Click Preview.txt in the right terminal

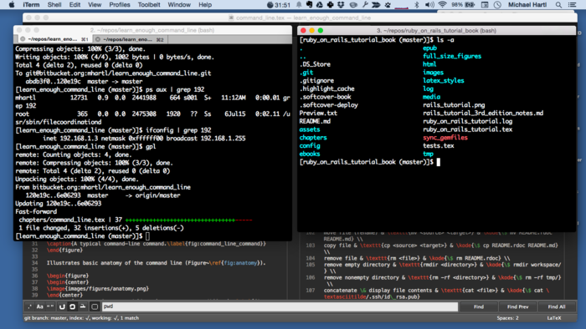pyautogui.click(x=318, y=113)
